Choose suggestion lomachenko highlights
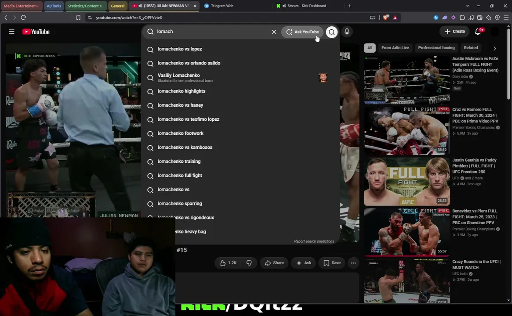Screen dimensions: 512x316 coord(241,91)
